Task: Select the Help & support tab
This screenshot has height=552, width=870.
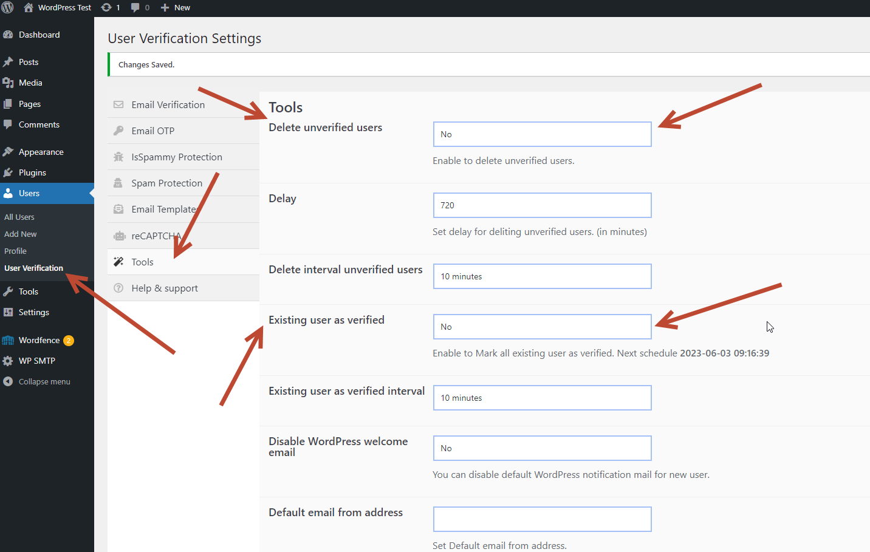Action: (183, 288)
